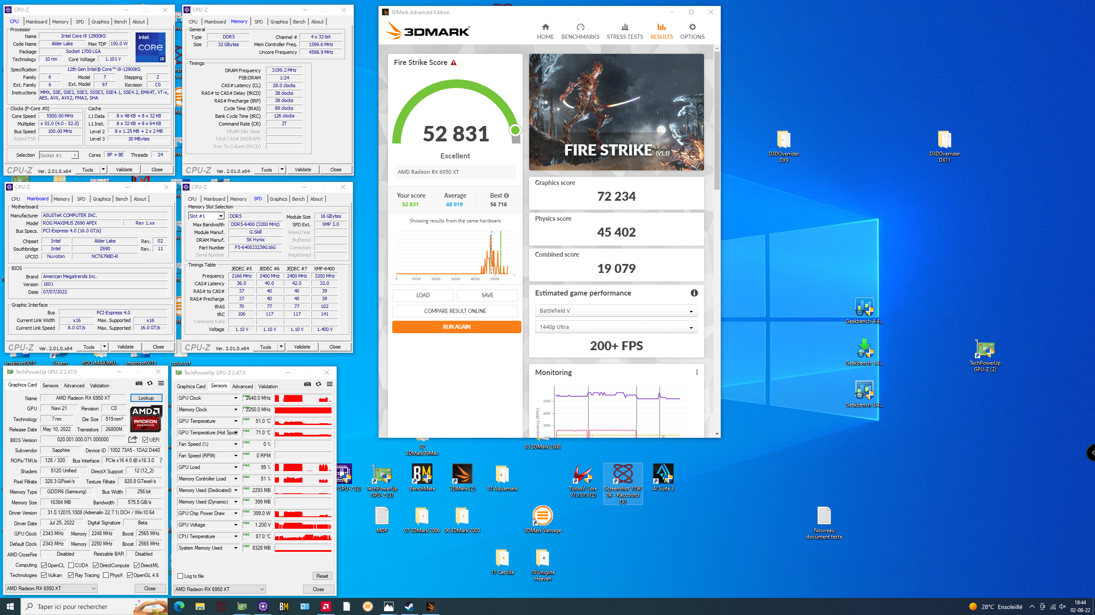Open 3DMark OPTIONS gear
Screen dimensions: 1095x615
692,32
